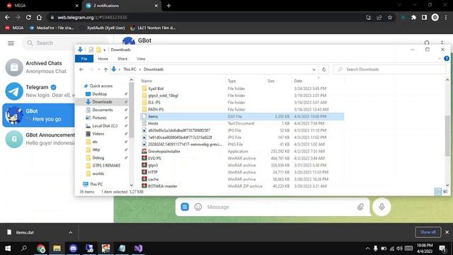Record voice message microphone button
The height and width of the screenshot is (255, 453).
[382, 207]
